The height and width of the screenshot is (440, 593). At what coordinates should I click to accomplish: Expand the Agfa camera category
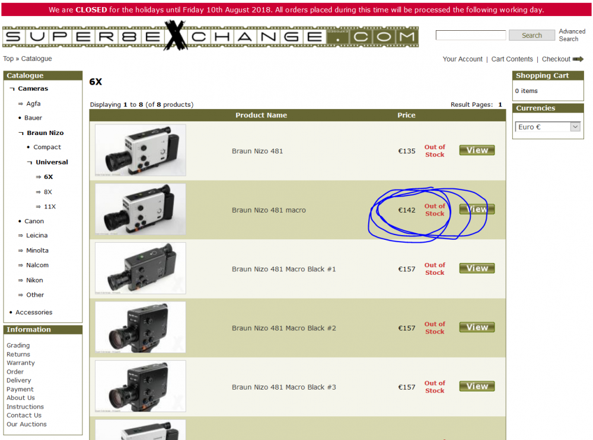(33, 104)
